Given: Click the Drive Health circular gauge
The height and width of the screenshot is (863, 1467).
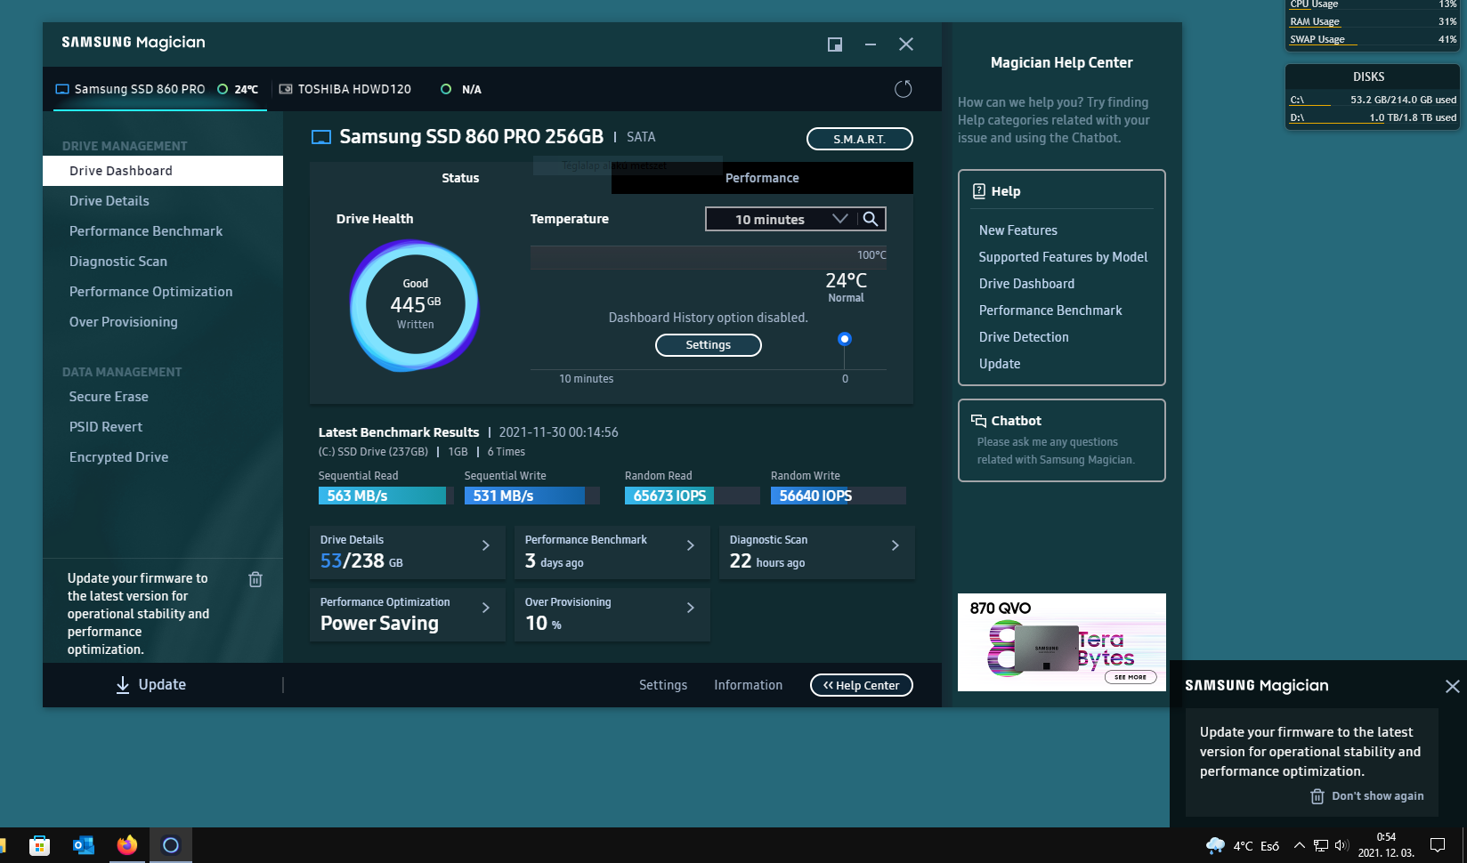Looking at the screenshot, I should (x=415, y=305).
